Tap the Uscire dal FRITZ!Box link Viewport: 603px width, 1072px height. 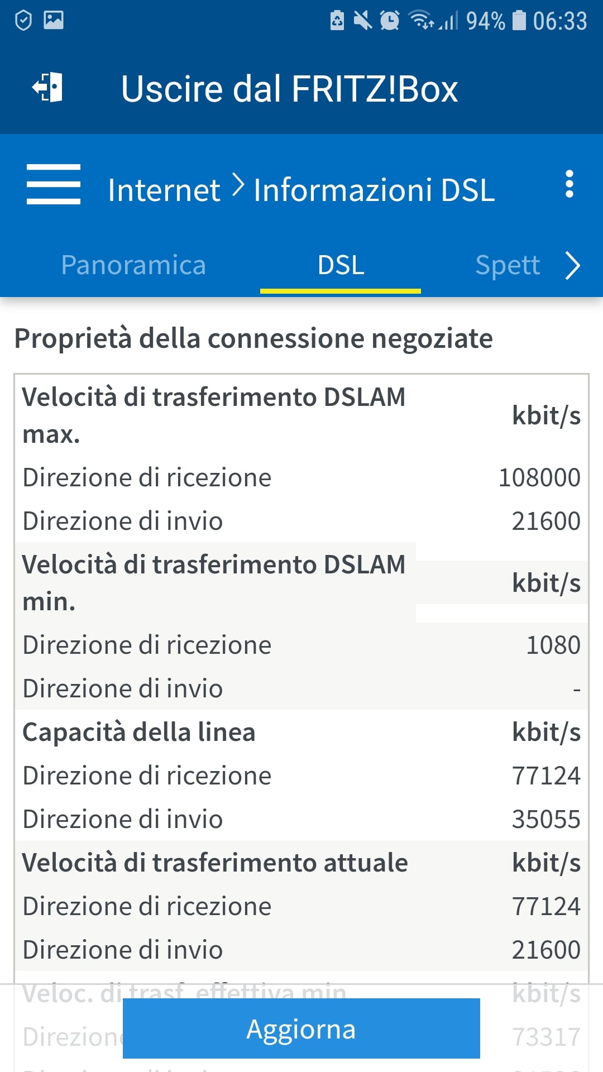point(289,89)
